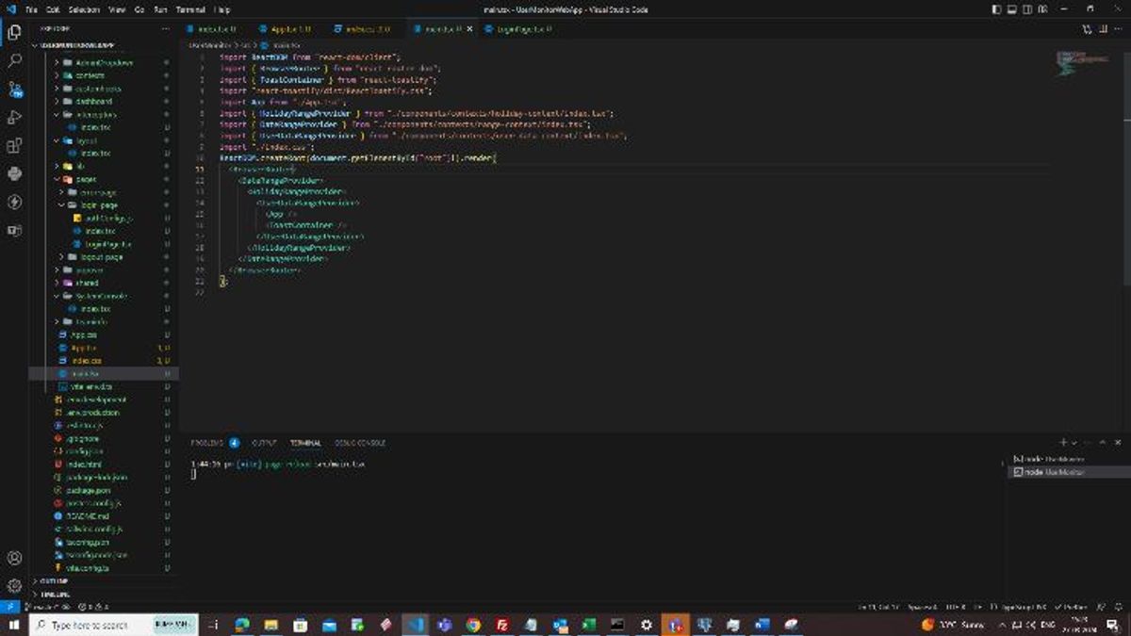Open the launch profile dropdown beside new terminal
Screen dimensions: 1131x636
[x=1074, y=442]
